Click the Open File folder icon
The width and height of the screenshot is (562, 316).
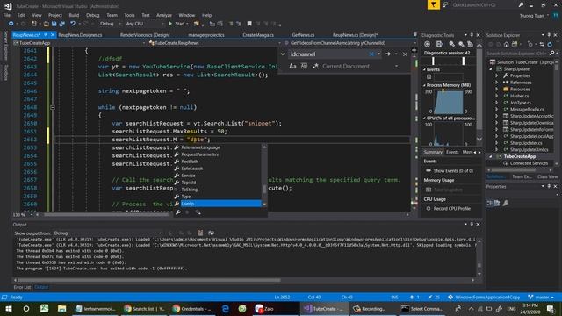[47, 24]
